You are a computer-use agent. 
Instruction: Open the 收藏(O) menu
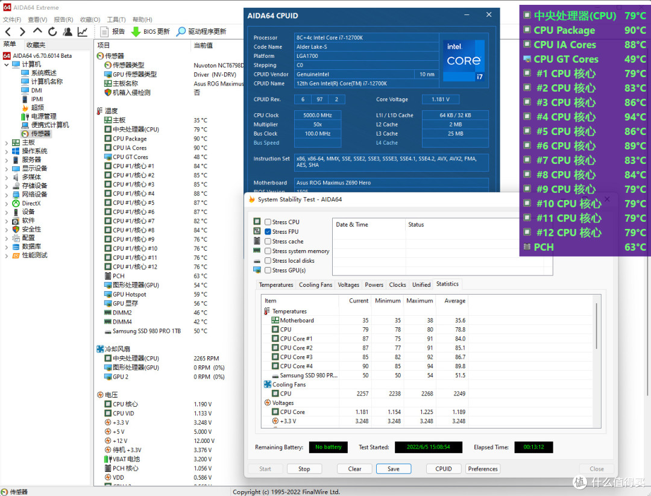pos(90,19)
